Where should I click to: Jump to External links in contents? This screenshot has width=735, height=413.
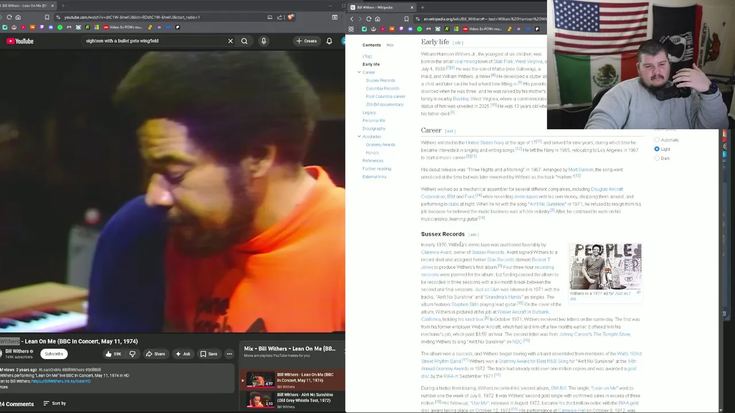(x=374, y=177)
